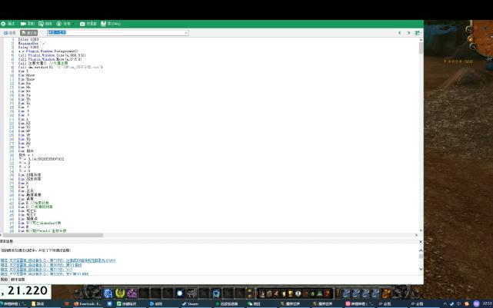This screenshot has width=493, height=308.
Task: Open WeChat green icon taskbar entry
Action: [x=254, y=304]
